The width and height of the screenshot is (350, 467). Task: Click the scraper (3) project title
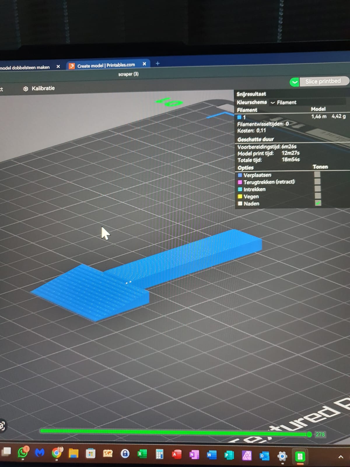pyautogui.click(x=128, y=74)
